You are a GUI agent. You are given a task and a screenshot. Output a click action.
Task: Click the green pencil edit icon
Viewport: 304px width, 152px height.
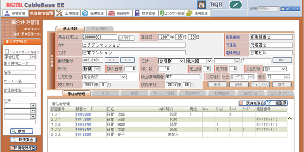235,5
